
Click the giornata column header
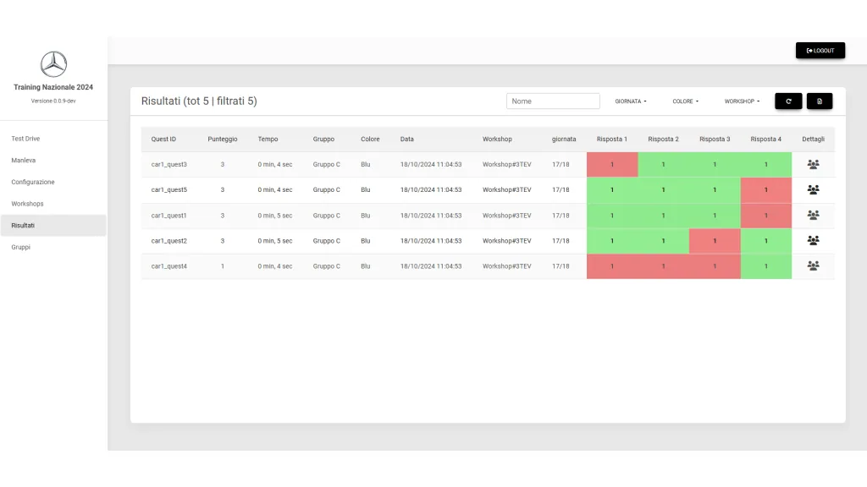[563, 140]
